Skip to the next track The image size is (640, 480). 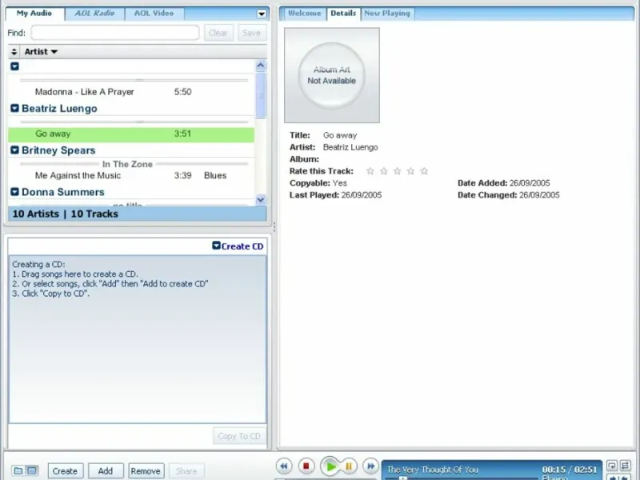pyautogui.click(x=370, y=466)
